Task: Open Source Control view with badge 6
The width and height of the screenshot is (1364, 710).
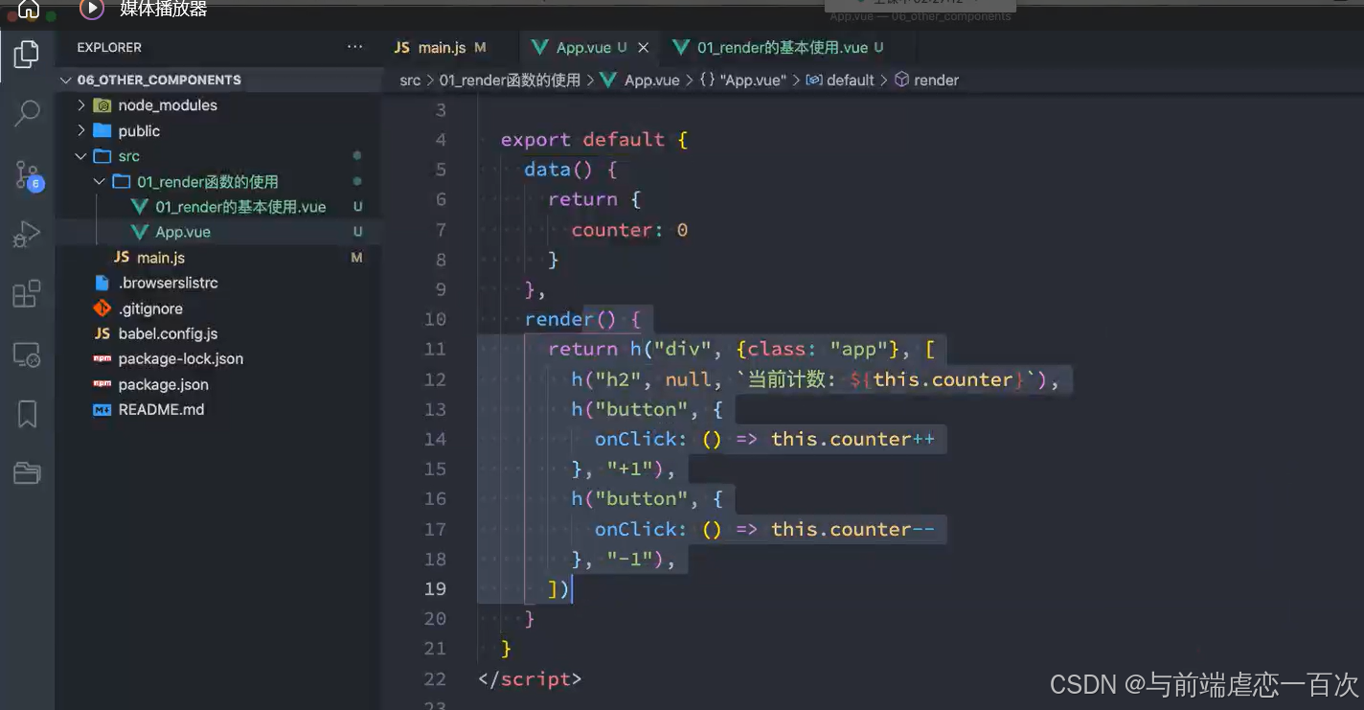Action: (x=28, y=174)
